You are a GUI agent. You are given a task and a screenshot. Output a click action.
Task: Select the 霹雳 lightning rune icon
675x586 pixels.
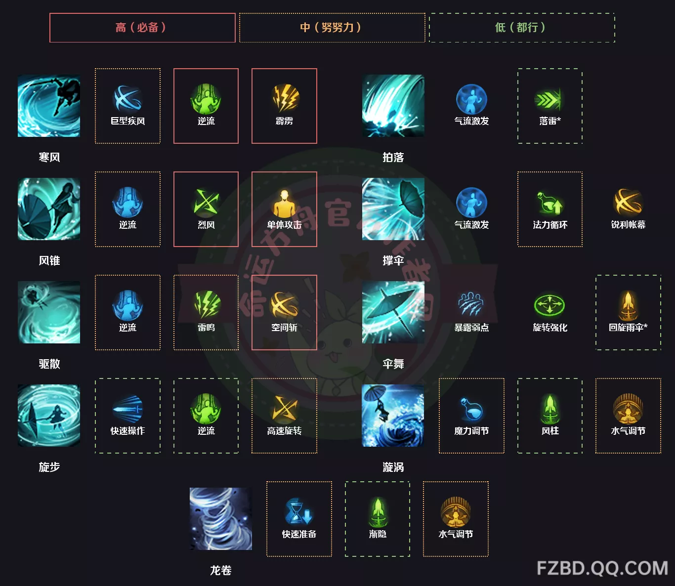click(x=285, y=98)
